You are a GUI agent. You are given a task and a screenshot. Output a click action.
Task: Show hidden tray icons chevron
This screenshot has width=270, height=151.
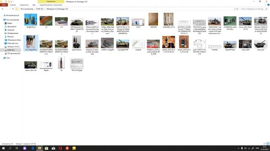(x=238, y=148)
